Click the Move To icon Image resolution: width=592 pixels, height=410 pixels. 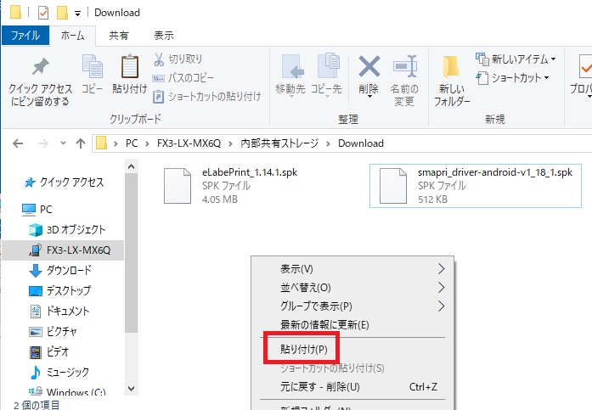click(x=290, y=68)
